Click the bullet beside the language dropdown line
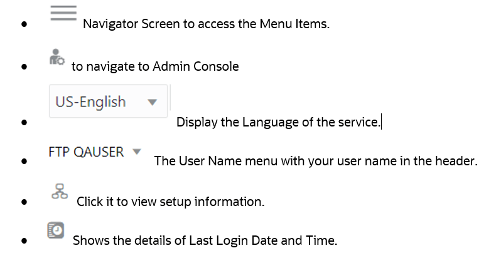Screen dimensions: 501x263 click(x=23, y=123)
